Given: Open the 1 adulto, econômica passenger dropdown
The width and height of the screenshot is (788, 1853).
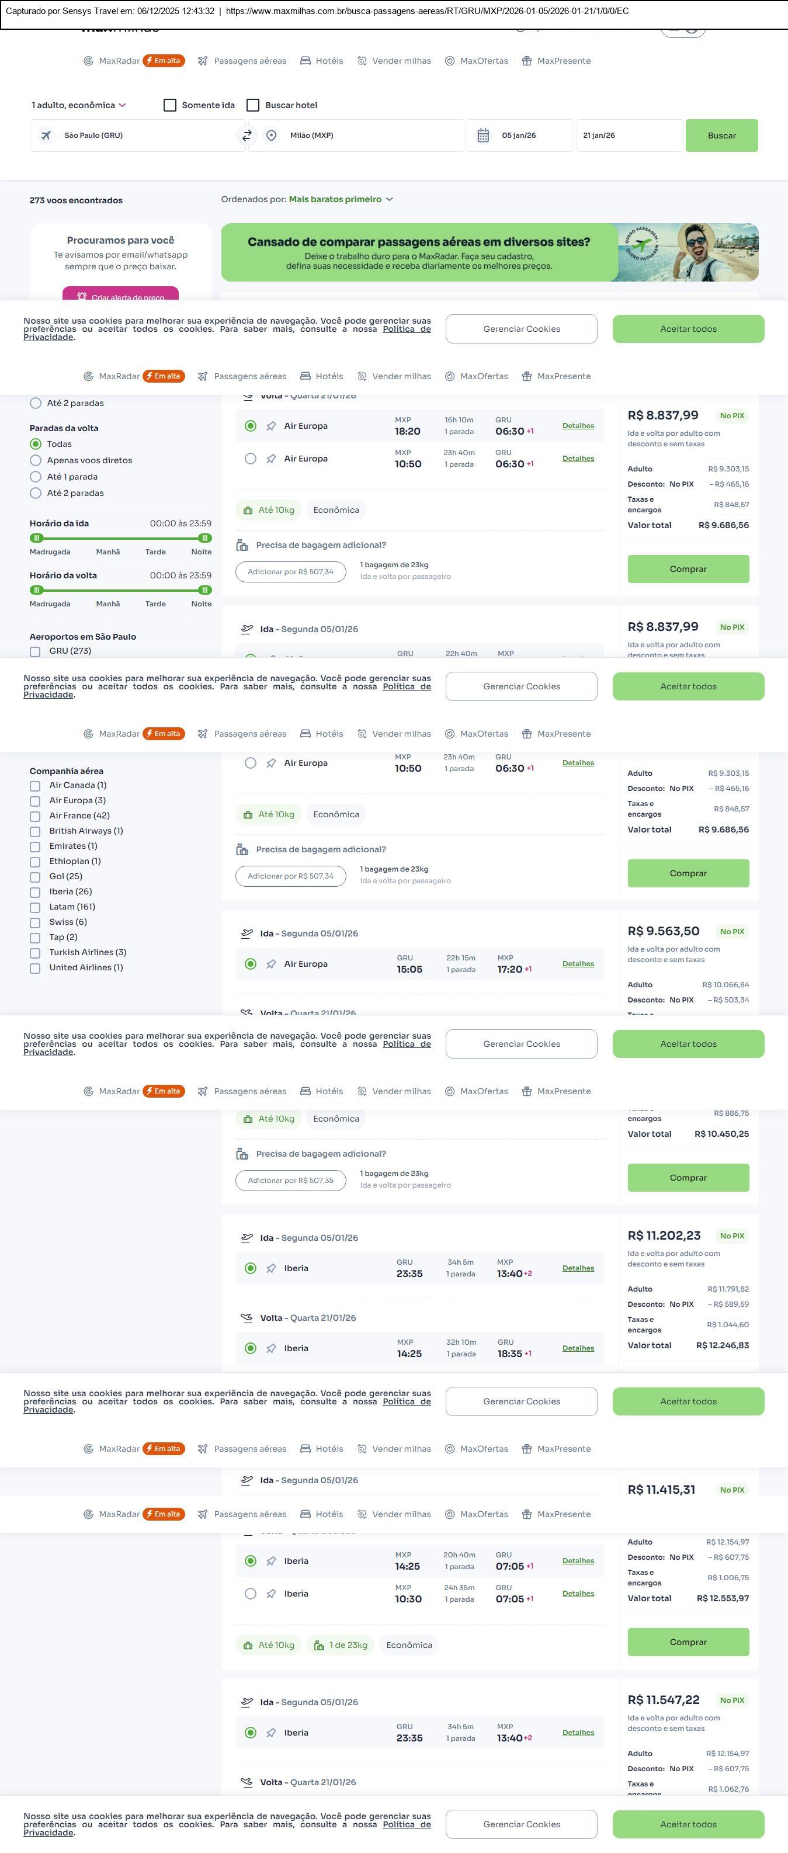Looking at the screenshot, I should (x=79, y=105).
